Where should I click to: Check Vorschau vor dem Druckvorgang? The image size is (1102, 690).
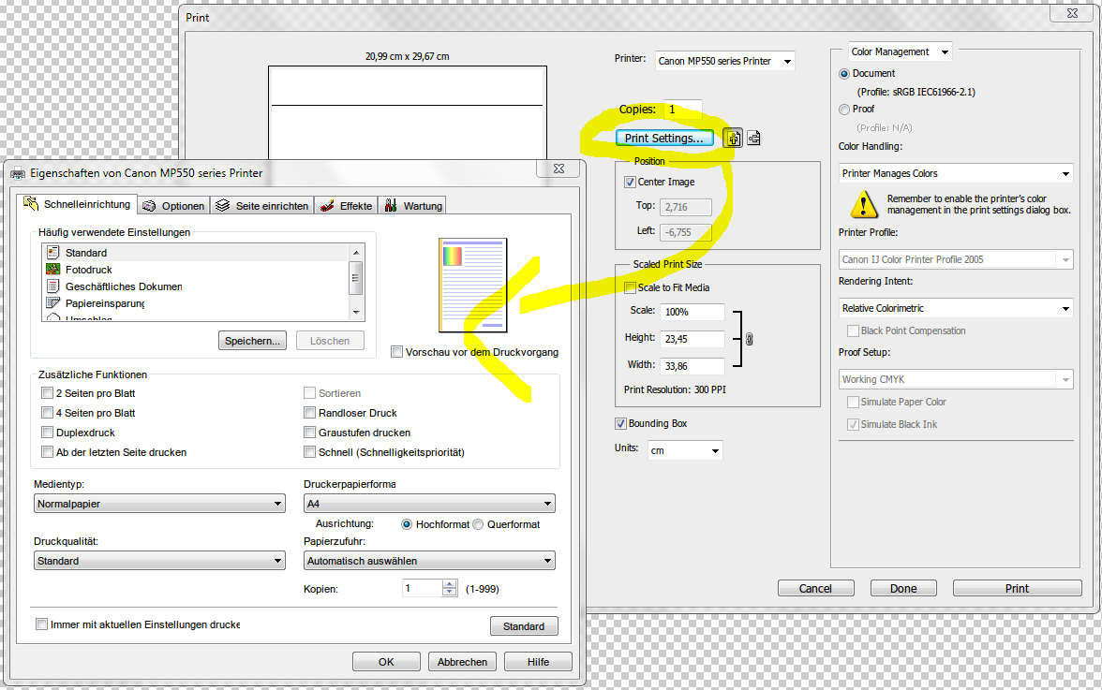[396, 352]
